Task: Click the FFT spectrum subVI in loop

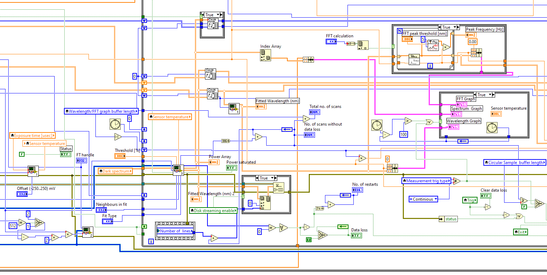Action: click(414, 59)
